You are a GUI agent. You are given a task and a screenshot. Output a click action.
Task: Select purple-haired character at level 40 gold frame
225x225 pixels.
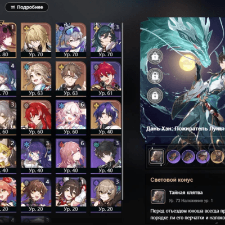pyautogui.click(x=106, y=118)
